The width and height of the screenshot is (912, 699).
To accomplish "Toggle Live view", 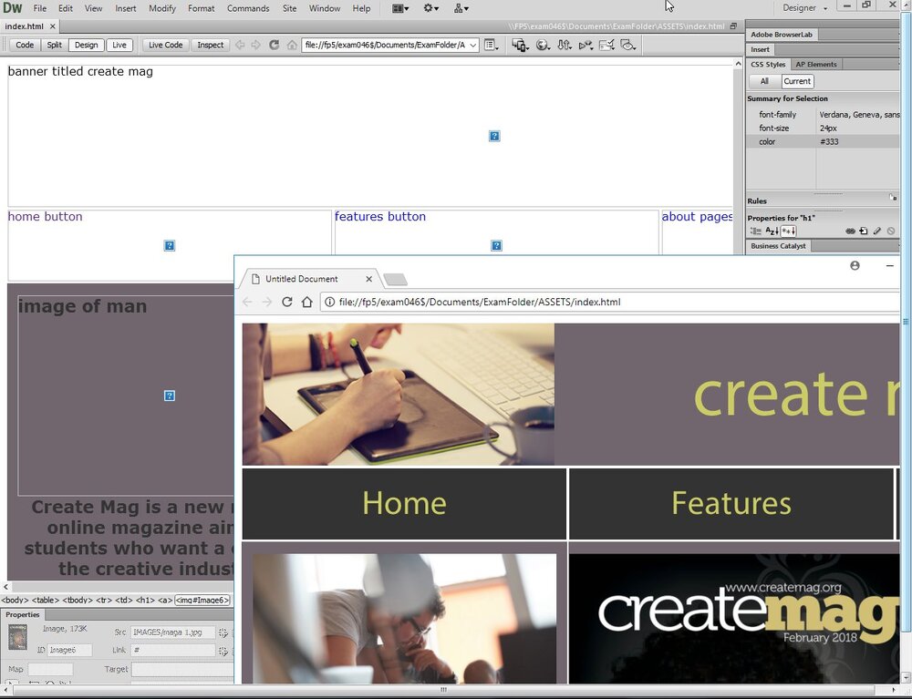I will (119, 45).
